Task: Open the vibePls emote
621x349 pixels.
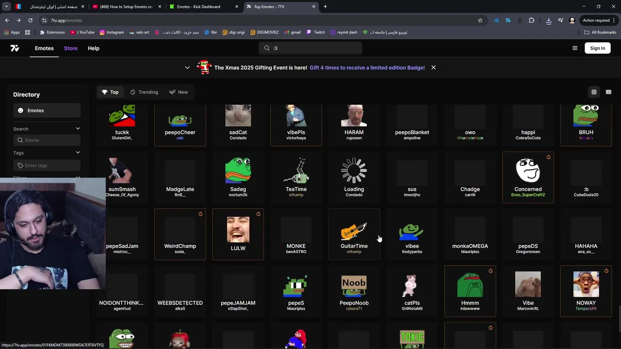Action: (296, 125)
